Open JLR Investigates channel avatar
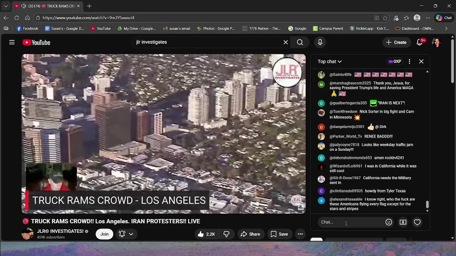The image size is (456, 256). point(28,234)
